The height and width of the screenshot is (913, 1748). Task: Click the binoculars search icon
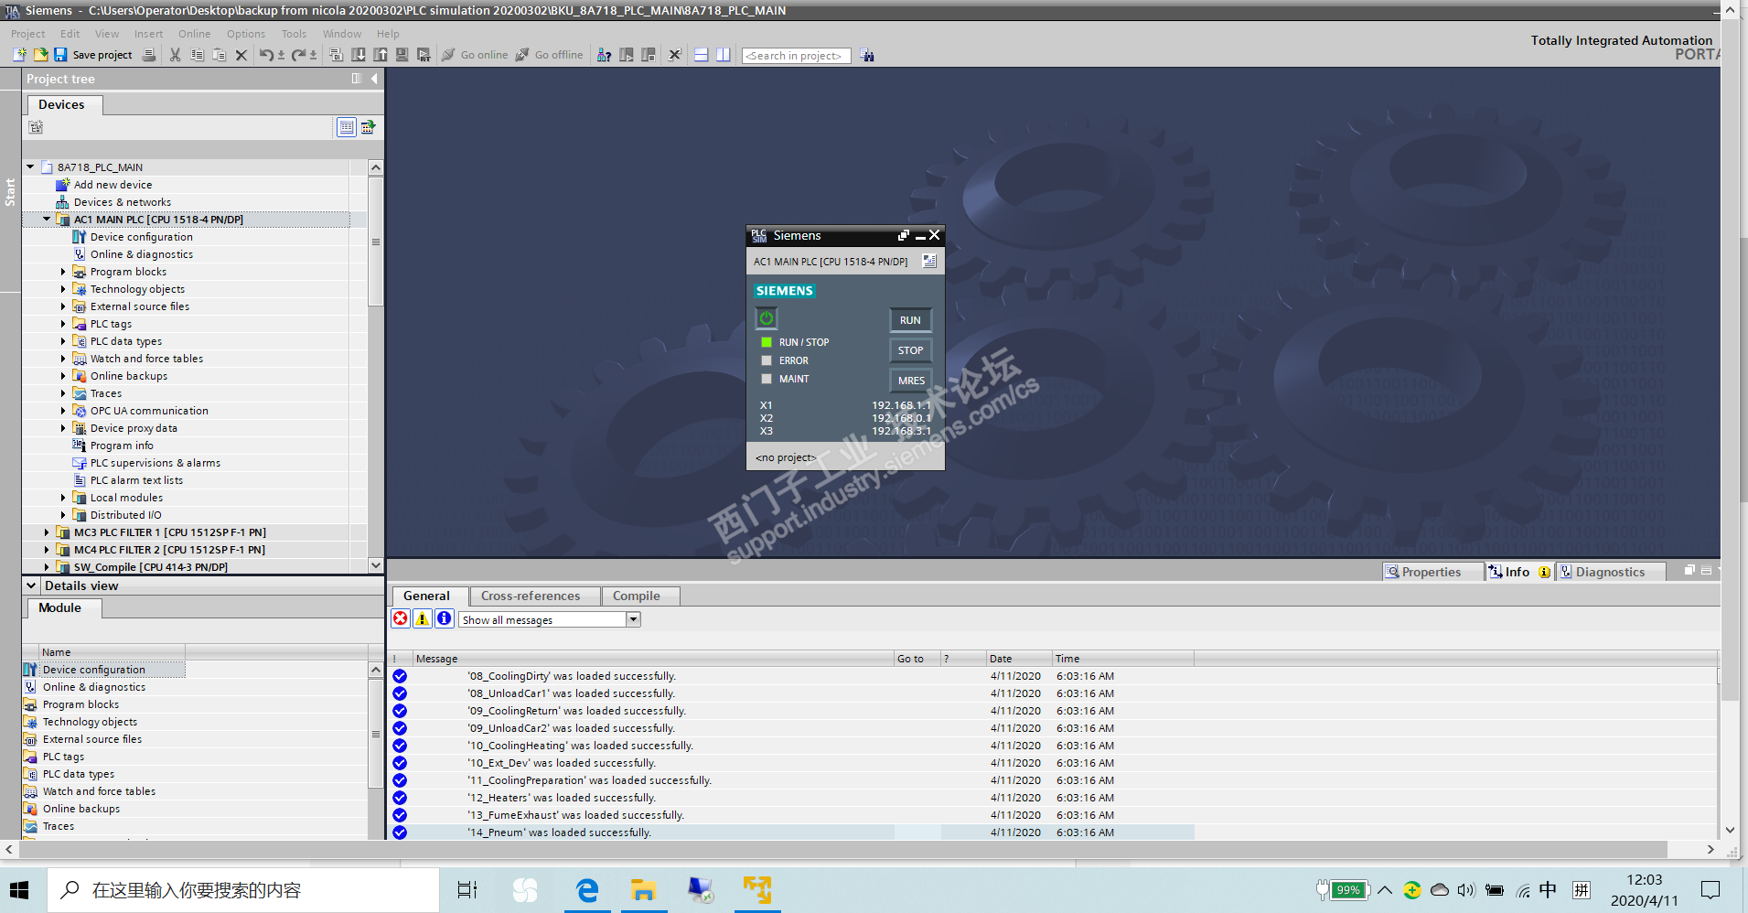tap(867, 56)
